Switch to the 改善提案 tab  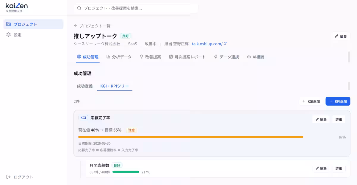(150, 57)
